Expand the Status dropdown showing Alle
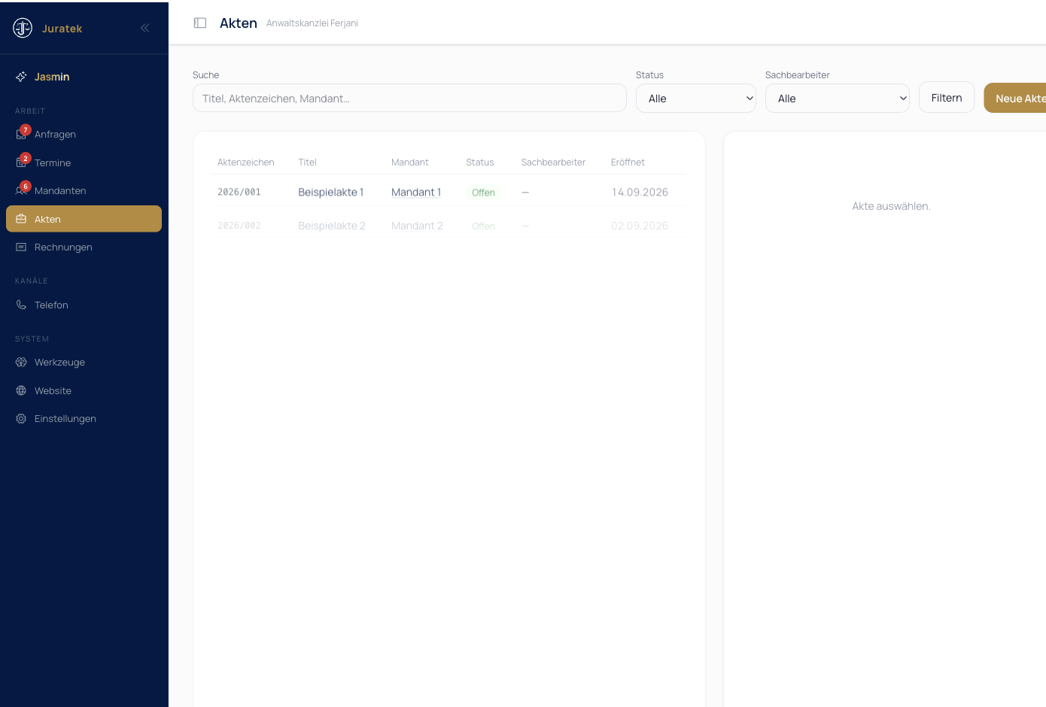The image size is (1046, 707). point(696,98)
